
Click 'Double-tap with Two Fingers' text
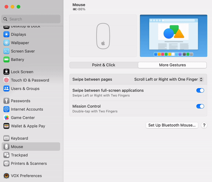pos(95,111)
